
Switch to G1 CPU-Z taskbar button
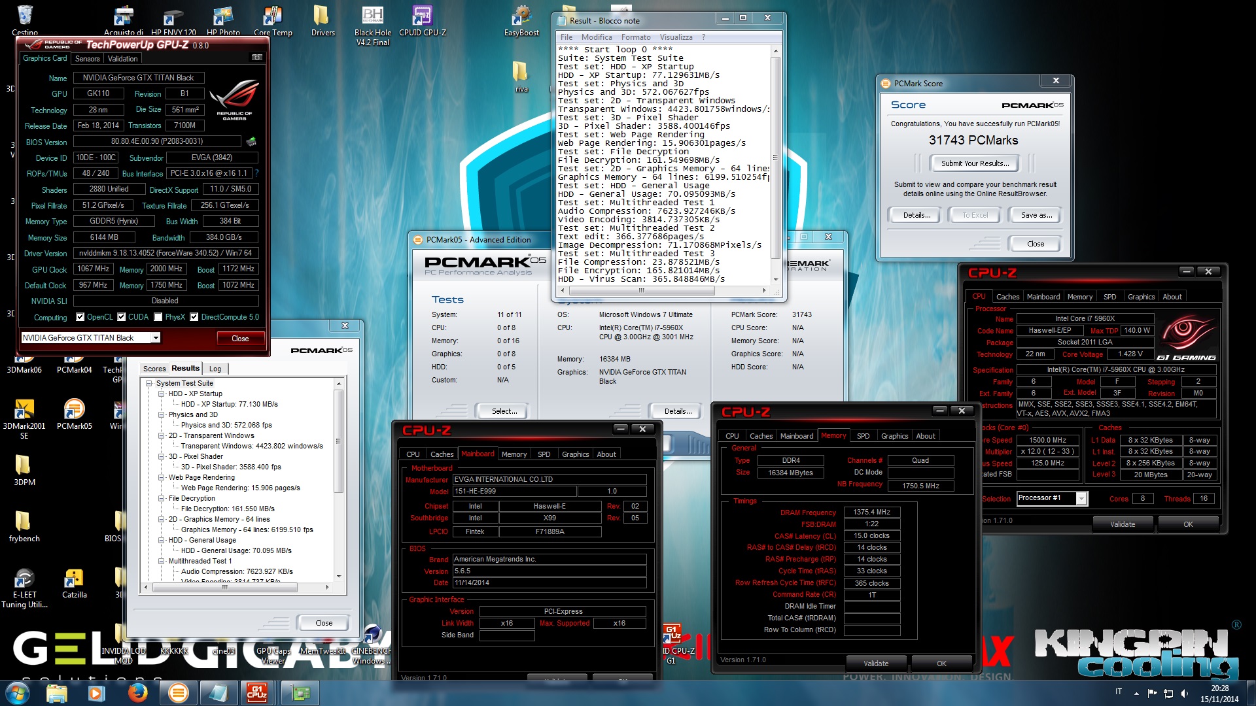click(x=257, y=693)
